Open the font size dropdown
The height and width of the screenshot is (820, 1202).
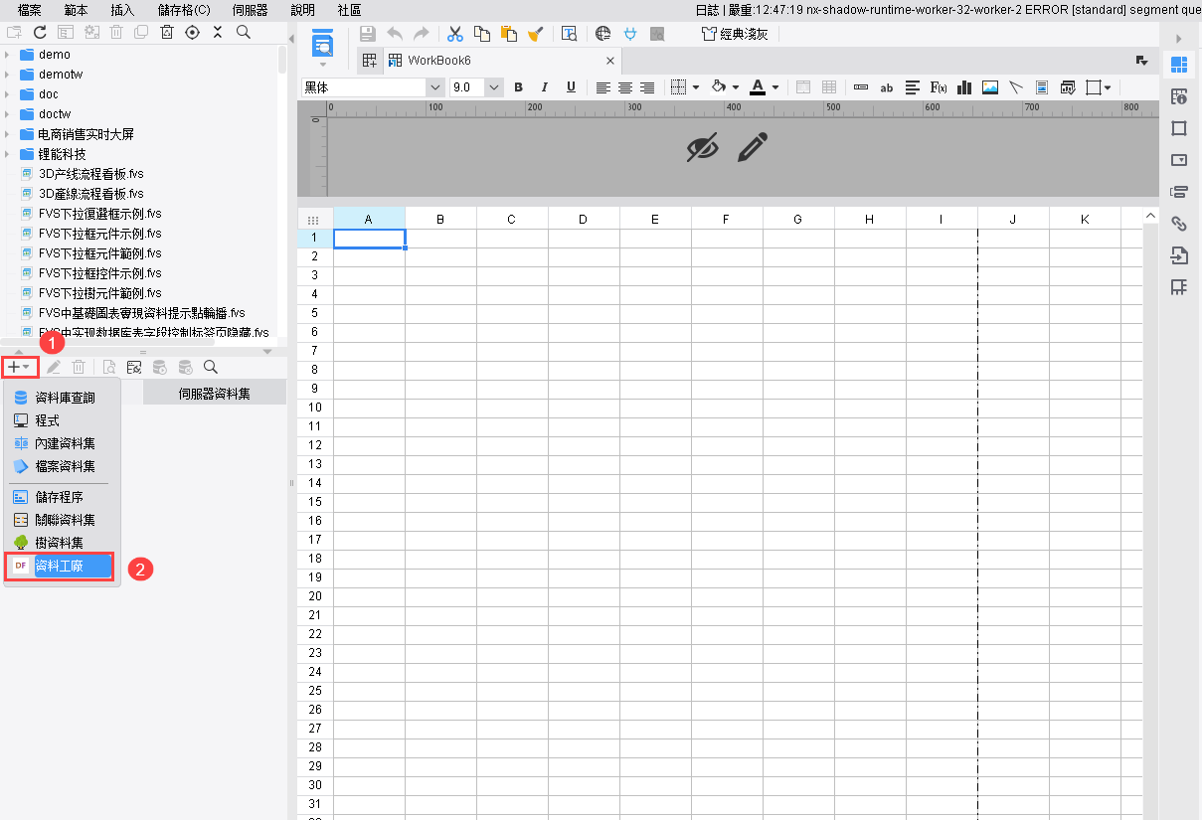pyautogui.click(x=494, y=87)
